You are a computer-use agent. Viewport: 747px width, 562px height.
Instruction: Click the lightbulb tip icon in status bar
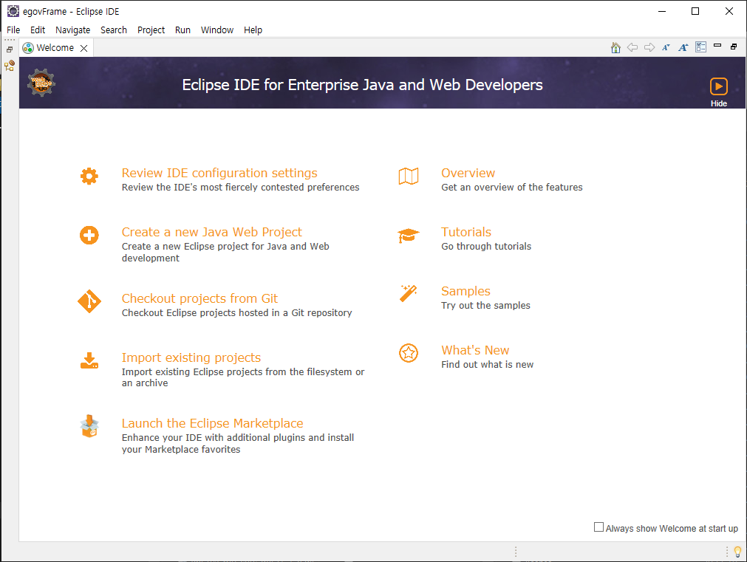(737, 552)
